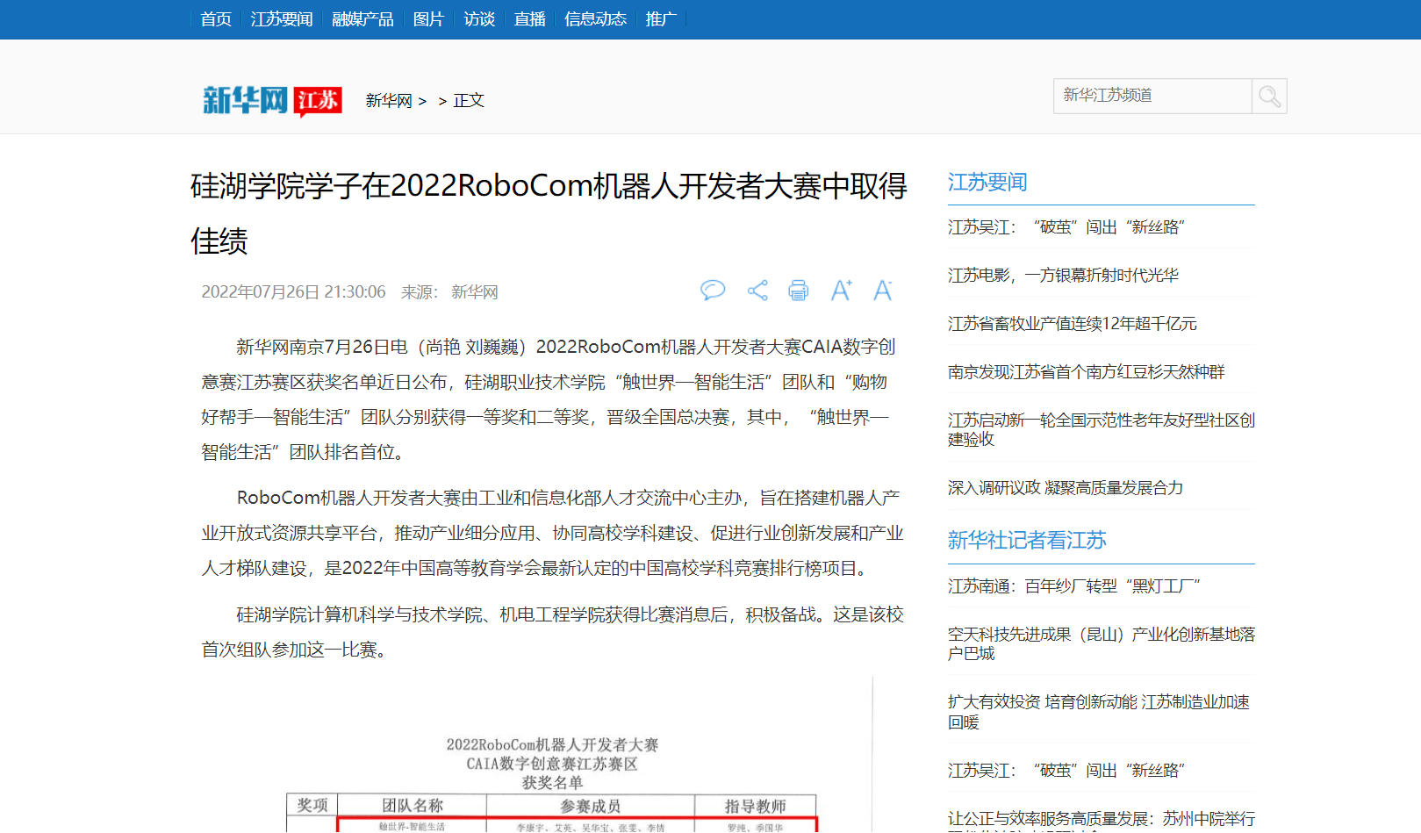Open the 首页 menu item
1421x833 pixels.
216,19
